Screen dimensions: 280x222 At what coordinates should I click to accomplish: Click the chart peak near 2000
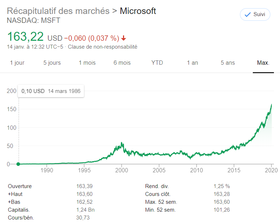tap(122, 143)
